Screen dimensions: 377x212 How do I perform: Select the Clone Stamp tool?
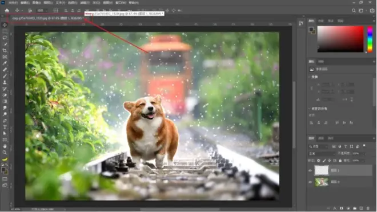pos(5,82)
